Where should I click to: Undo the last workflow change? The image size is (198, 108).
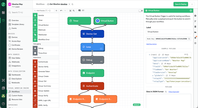pos(61,10)
